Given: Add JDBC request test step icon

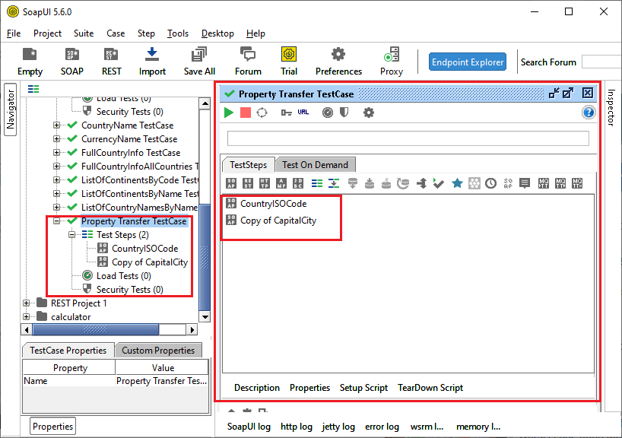Looking at the screenshot, I should [x=298, y=183].
